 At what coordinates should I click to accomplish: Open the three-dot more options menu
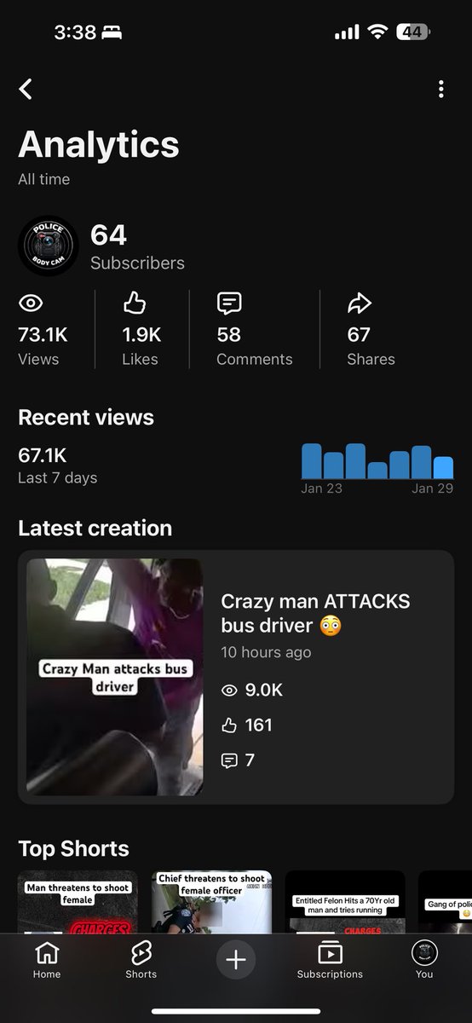(x=440, y=89)
